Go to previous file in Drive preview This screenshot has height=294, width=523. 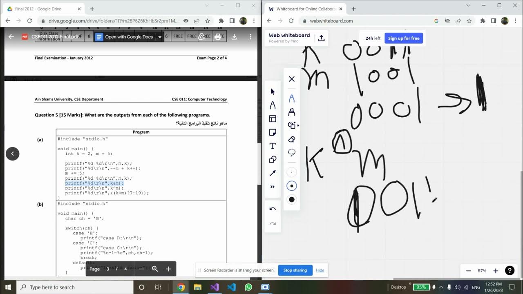pyautogui.click(x=12, y=154)
